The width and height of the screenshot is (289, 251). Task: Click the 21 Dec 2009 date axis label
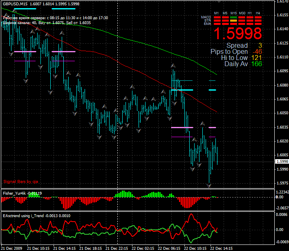coord(13,248)
